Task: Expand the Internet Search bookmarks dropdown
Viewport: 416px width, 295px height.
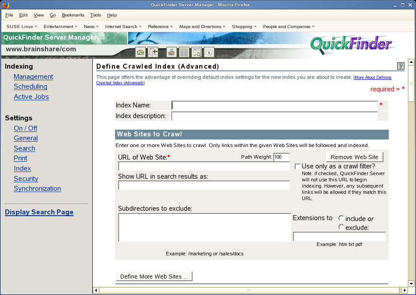Action: click(123, 26)
